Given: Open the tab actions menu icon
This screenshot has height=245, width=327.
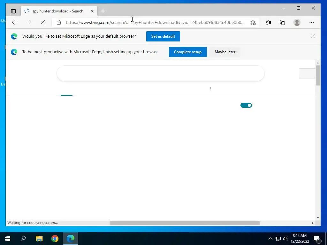Looking at the screenshot, I should [13, 11].
